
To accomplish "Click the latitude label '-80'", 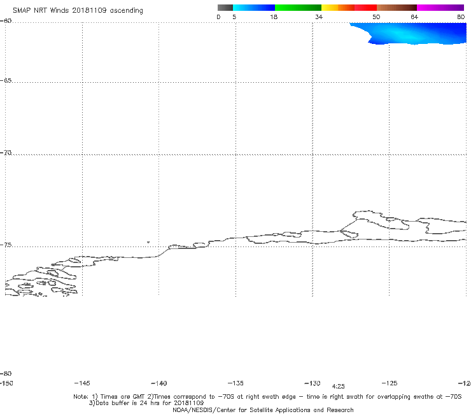I will coord(6,373).
